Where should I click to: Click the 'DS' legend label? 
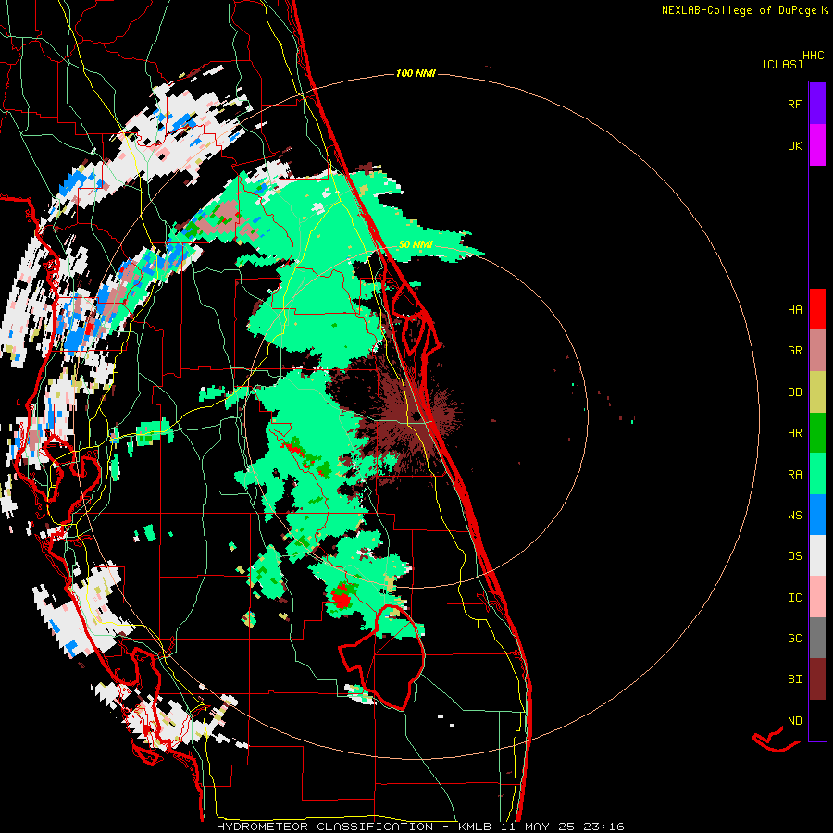(794, 556)
